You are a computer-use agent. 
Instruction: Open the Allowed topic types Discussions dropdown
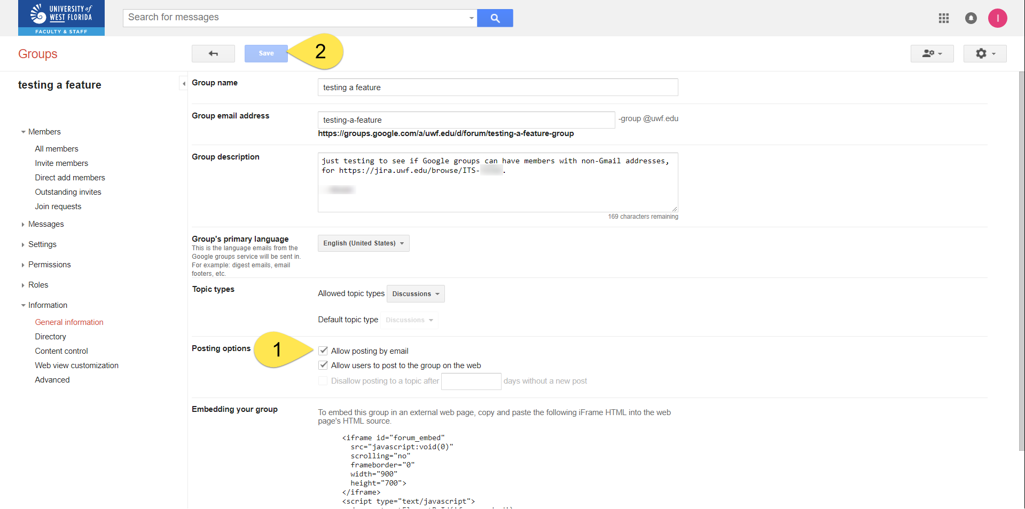(x=416, y=294)
